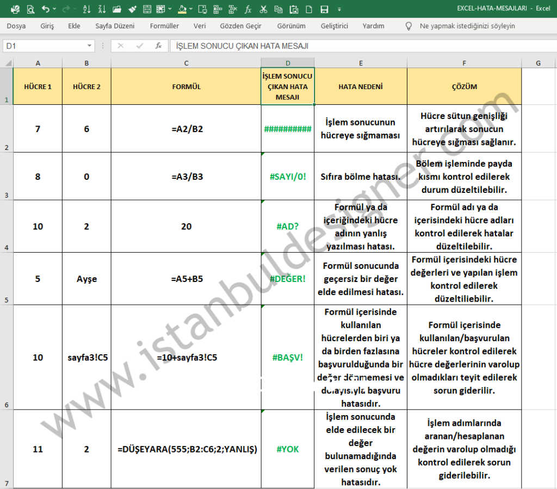Open the Formüller ribbon tab
The width and height of the screenshot is (557, 489).
point(164,26)
